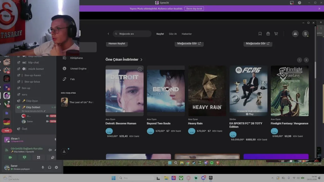Screen dimensions: 324x182
Task: Open Heavy Rain game cover
Action: pyautogui.click(x=207, y=91)
